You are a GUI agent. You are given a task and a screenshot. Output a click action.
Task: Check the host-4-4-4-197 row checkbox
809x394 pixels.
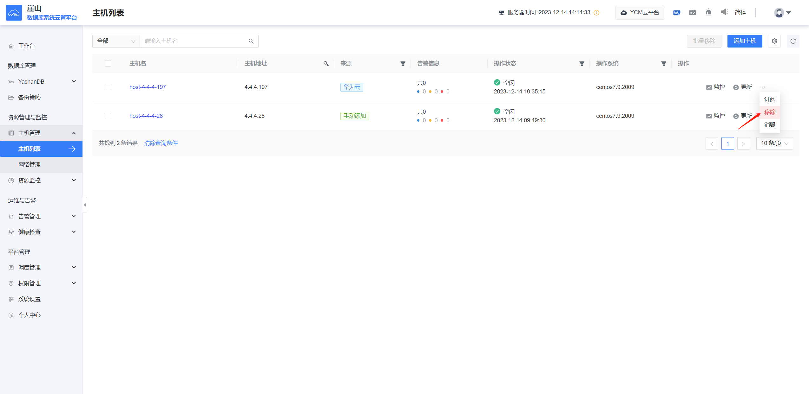tap(108, 87)
